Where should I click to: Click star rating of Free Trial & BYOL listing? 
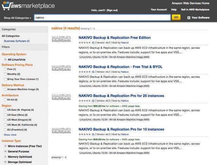click(x=84, y=72)
